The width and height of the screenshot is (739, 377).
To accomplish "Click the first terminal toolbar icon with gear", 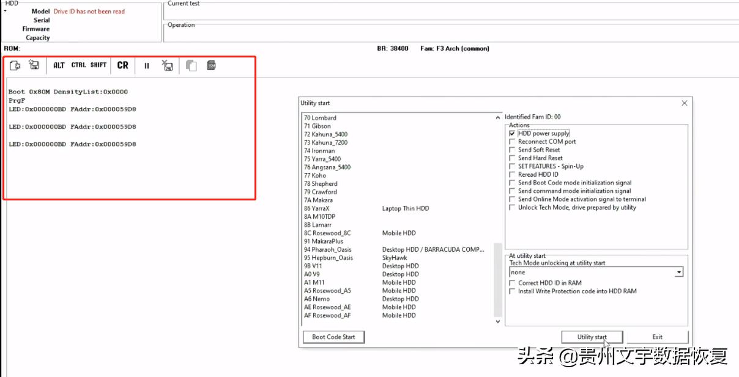I will [x=15, y=65].
